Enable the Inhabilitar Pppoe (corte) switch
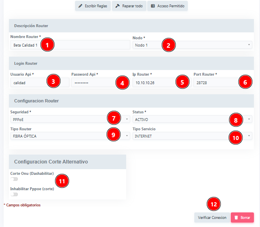Viewport: 260px width, 227px height. pos(14,194)
